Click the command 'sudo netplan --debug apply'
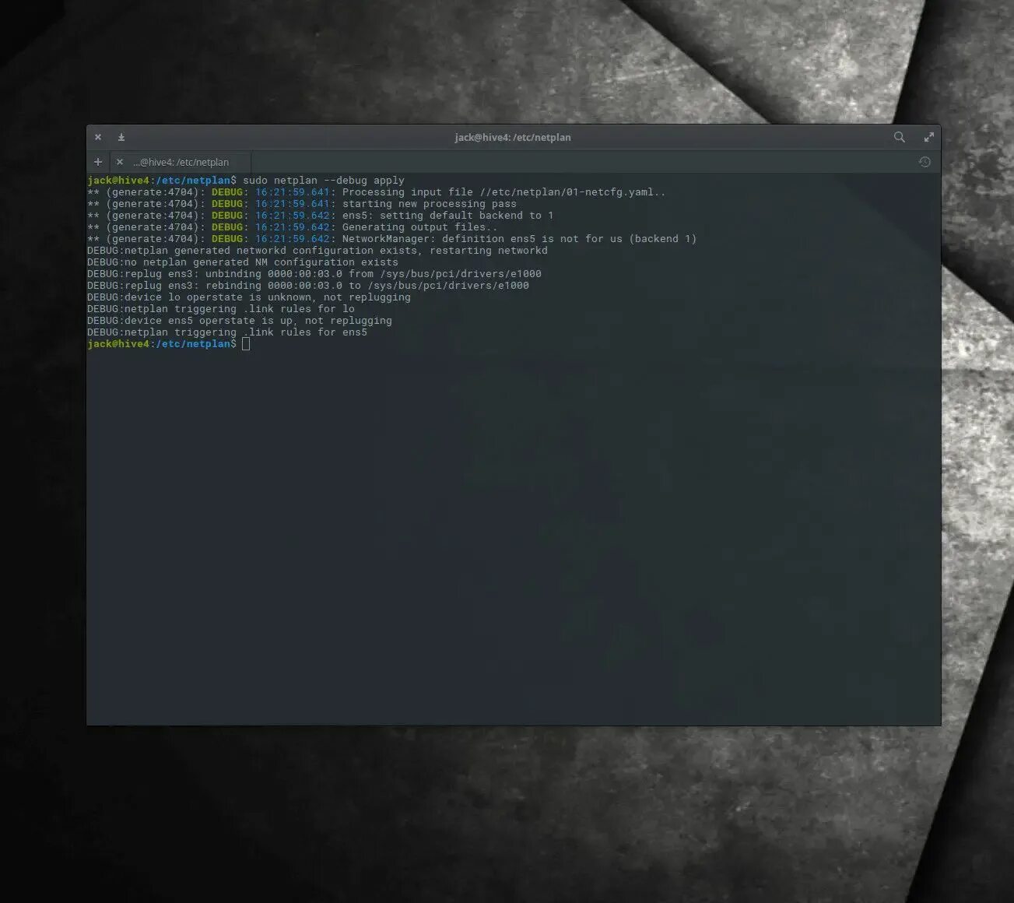Image resolution: width=1014 pixels, height=903 pixels. [x=324, y=180]
